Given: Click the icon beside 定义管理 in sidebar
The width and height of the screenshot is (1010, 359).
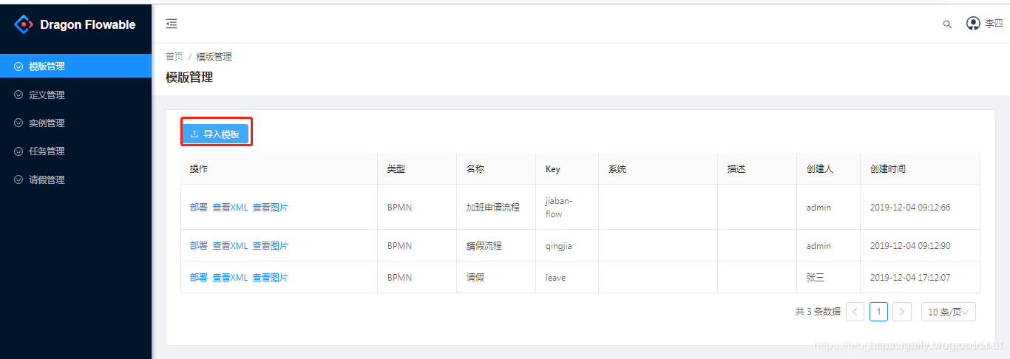Looking at the screenshot, I should click(18, 95).
